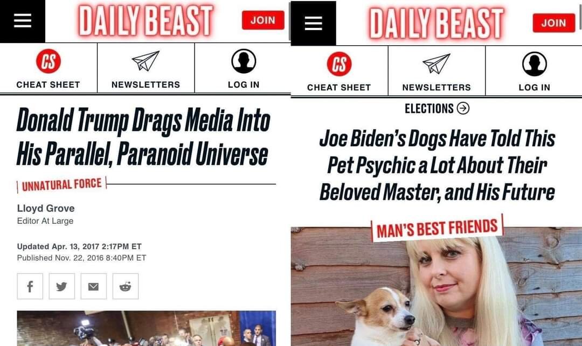Share Trump article on Reddit

pos(126,286)
